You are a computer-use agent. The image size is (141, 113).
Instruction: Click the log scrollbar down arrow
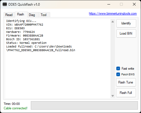(113, 96)
